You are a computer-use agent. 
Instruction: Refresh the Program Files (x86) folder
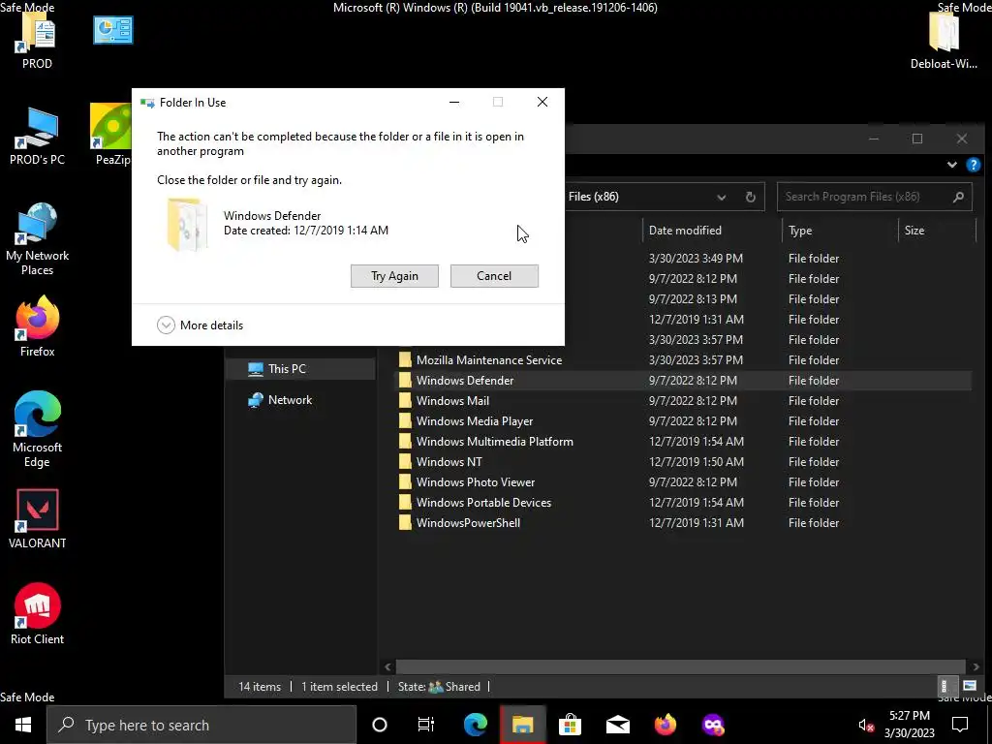pos(751,197)
